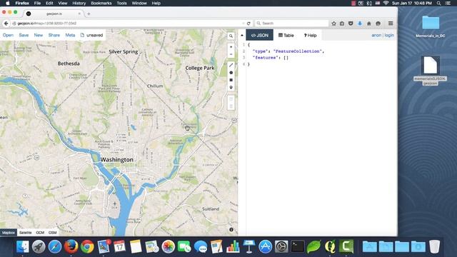
Task: Switch to the Table tab
Action: click(x=286, y=35)
